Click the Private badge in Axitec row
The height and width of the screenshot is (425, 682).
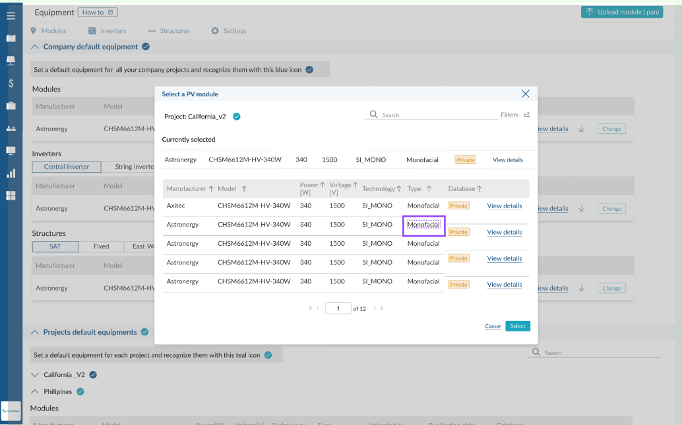pos(458,206)
